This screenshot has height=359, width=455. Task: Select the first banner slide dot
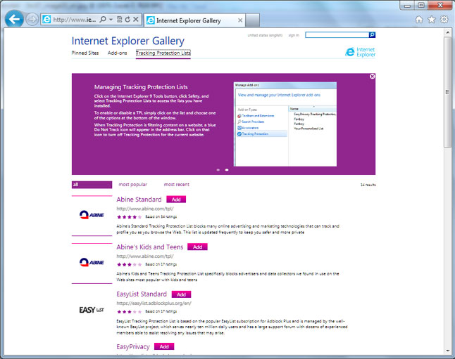click(218, 170)
